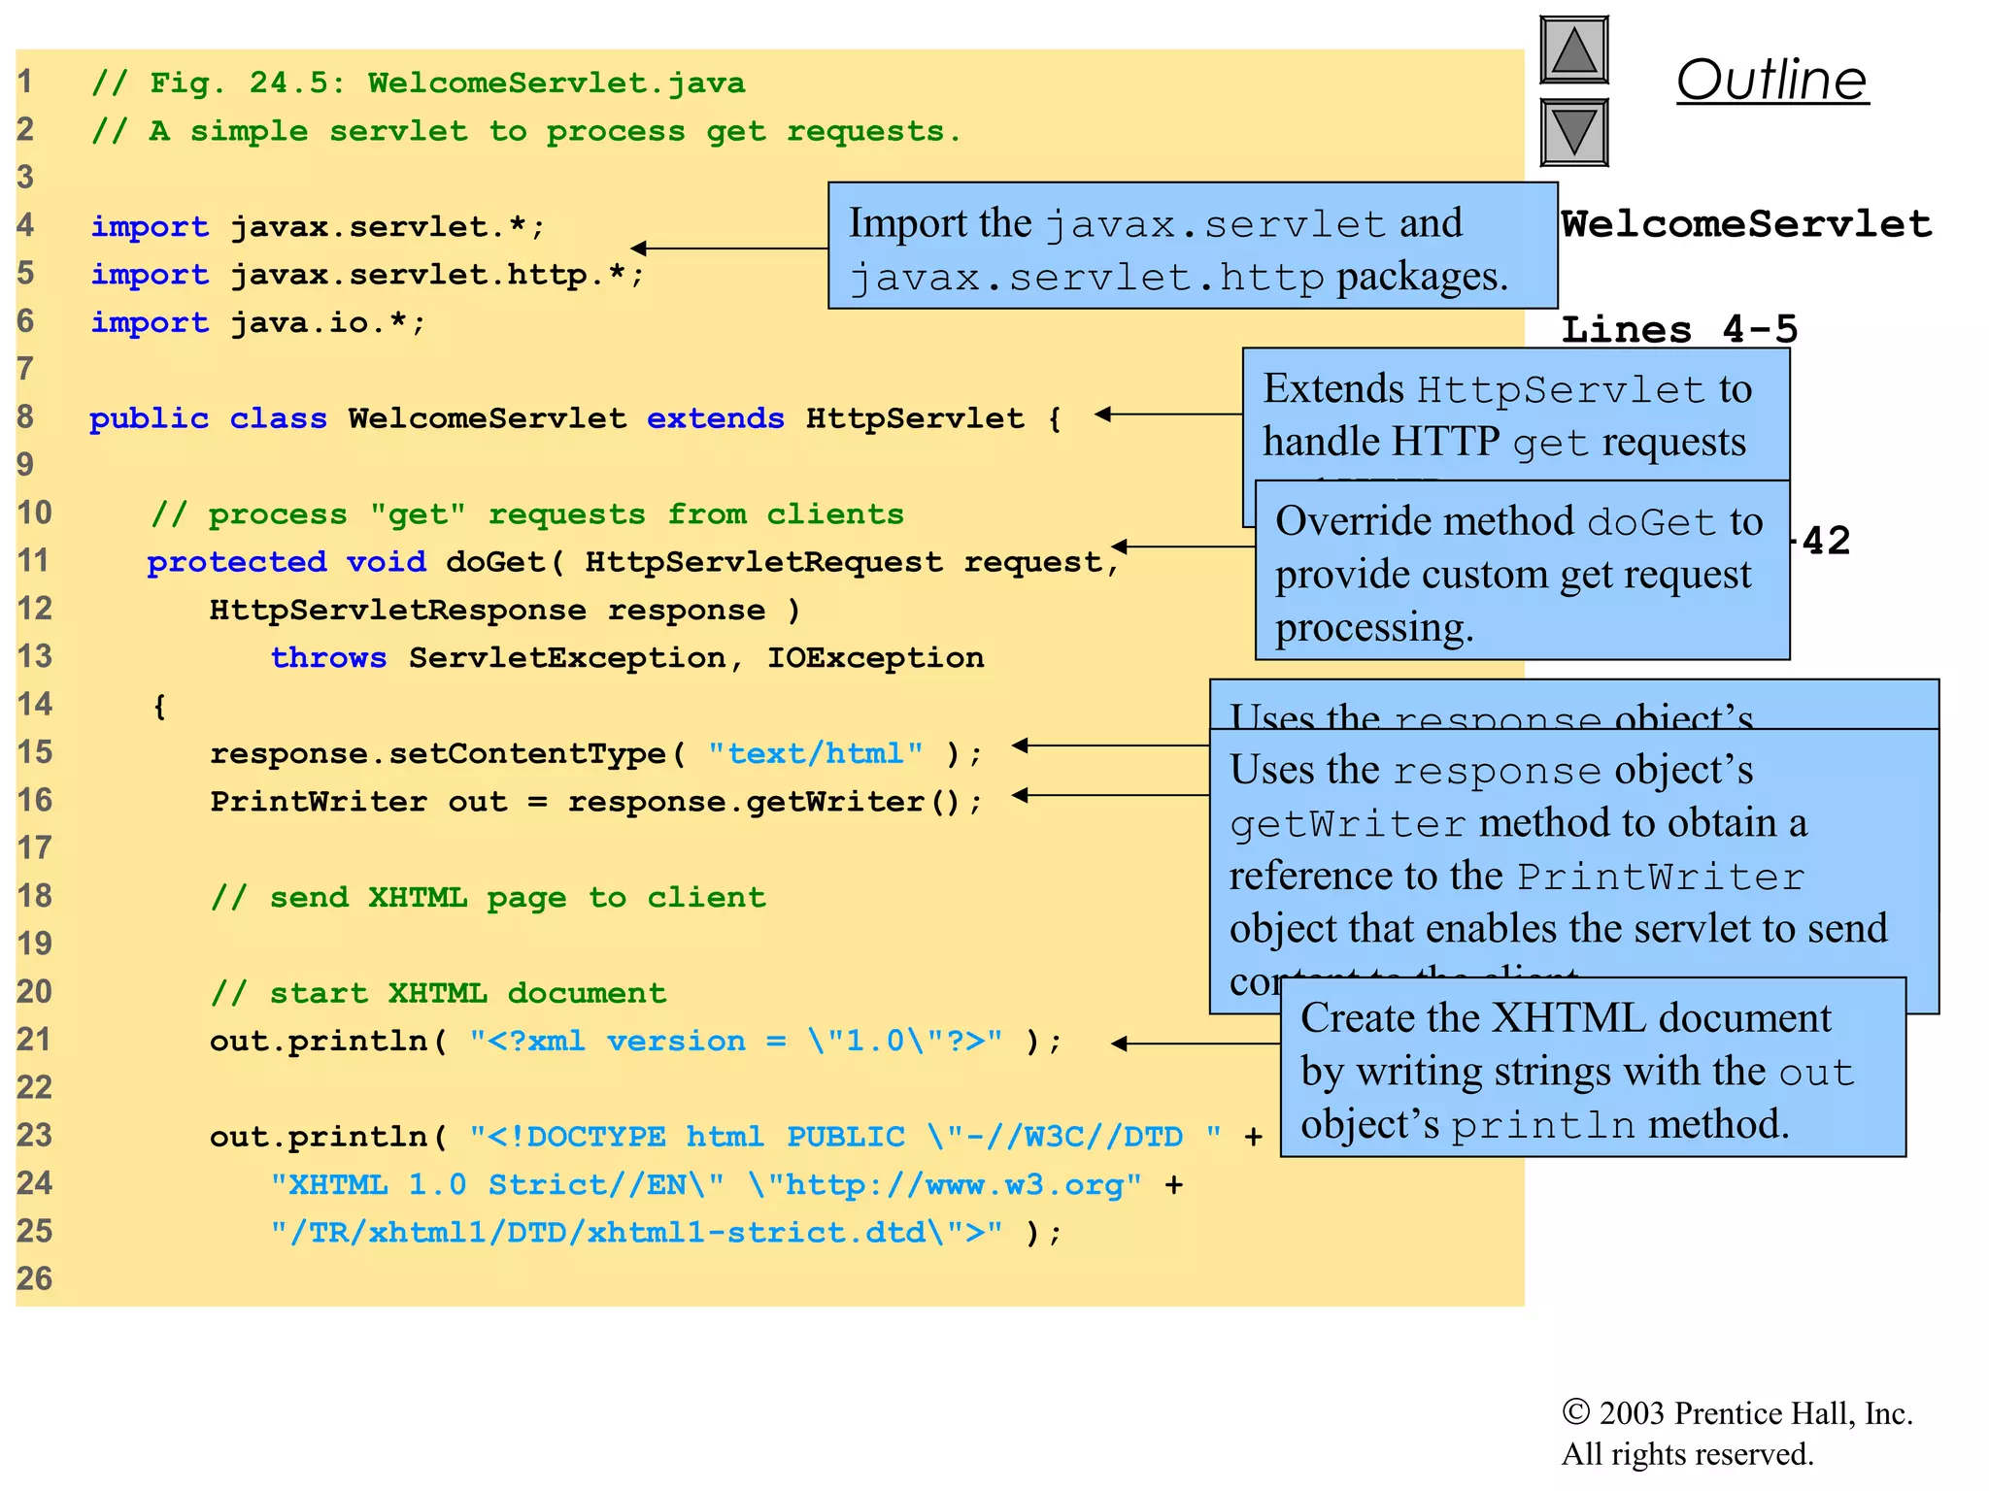Click the "/TR/xhtml1/DTD/xhtml1-strict.dtd" string line

pos(666,1232)
